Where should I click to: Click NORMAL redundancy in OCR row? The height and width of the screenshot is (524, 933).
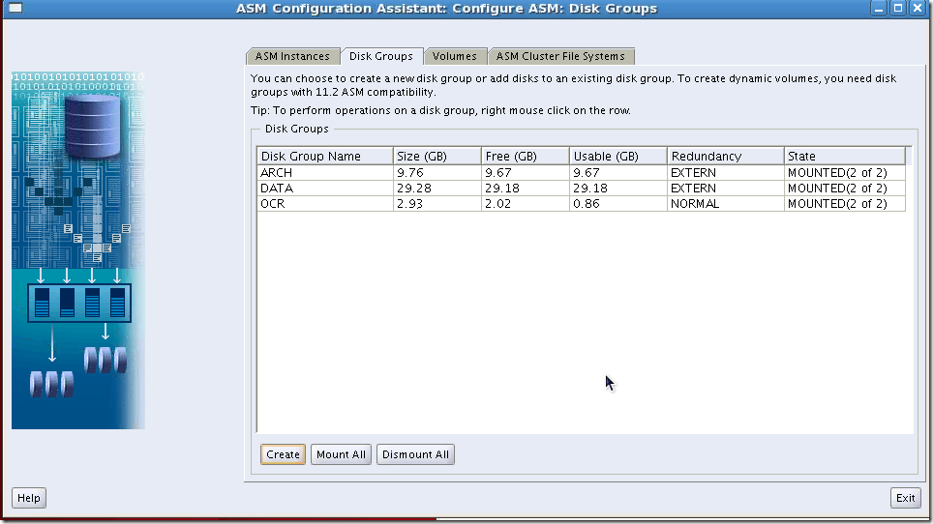point(695,204)
